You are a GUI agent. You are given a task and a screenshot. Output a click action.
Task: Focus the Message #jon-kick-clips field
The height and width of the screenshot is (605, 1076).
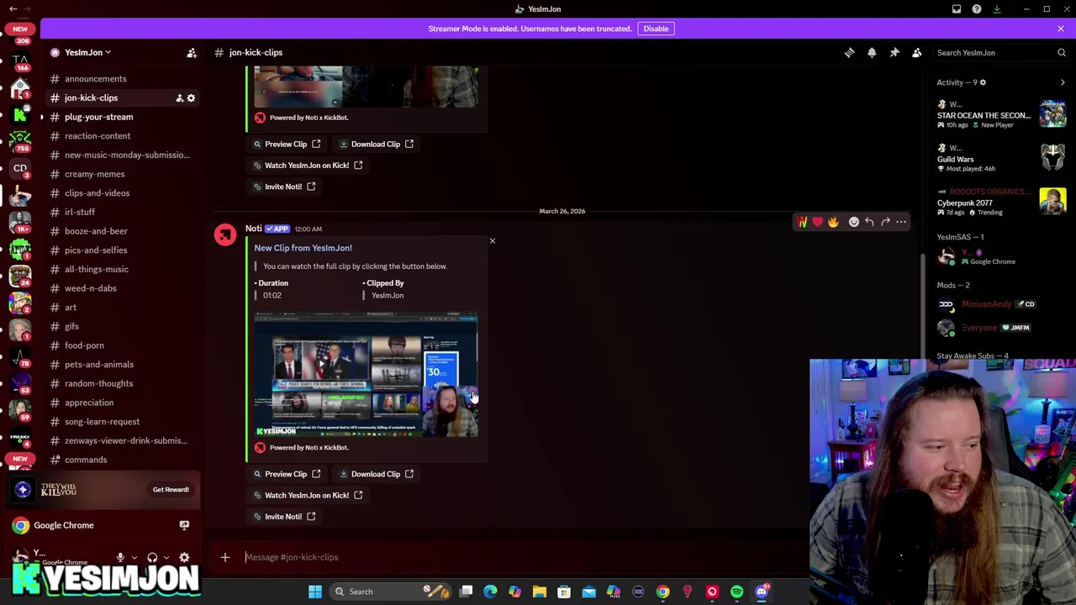tap(521, 557)
